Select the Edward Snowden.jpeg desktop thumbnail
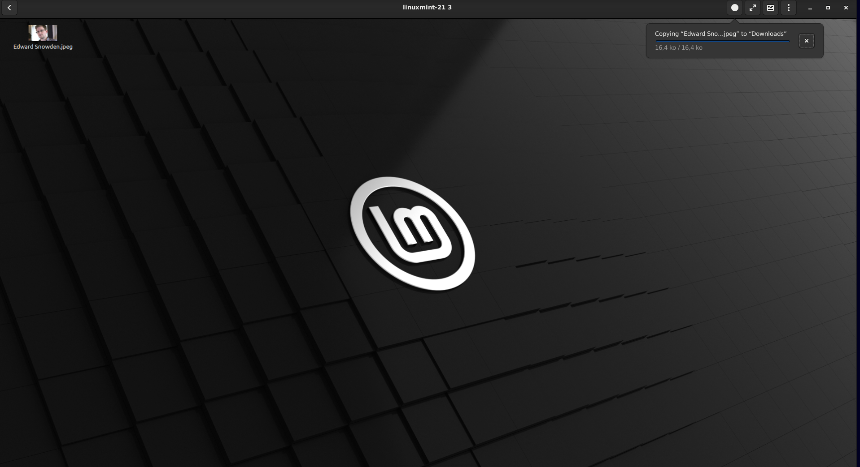 tap(43, 33)
